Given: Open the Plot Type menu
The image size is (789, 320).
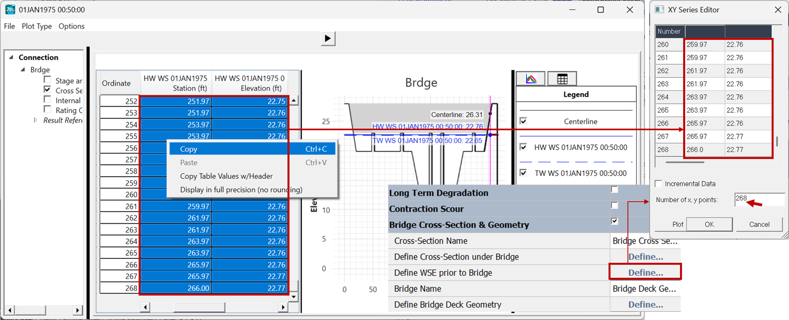Looking at the screenshot, I should pyautogui.click(x=37, y=26).
